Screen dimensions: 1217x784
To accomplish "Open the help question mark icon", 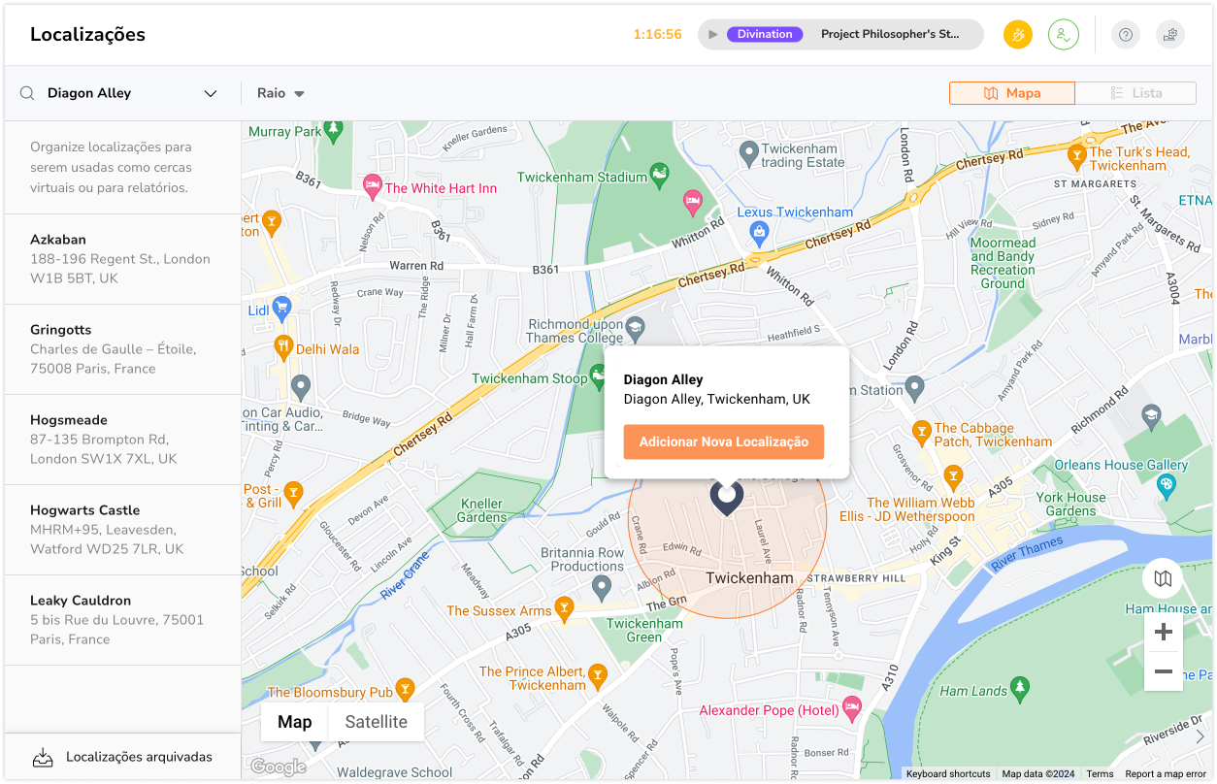I will [x=1126, y=35].
